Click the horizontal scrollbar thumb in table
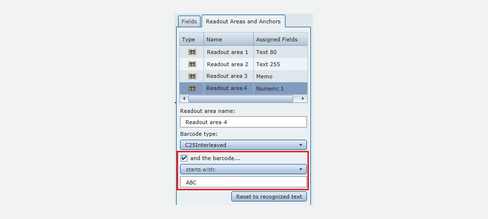 click(241, 99)
